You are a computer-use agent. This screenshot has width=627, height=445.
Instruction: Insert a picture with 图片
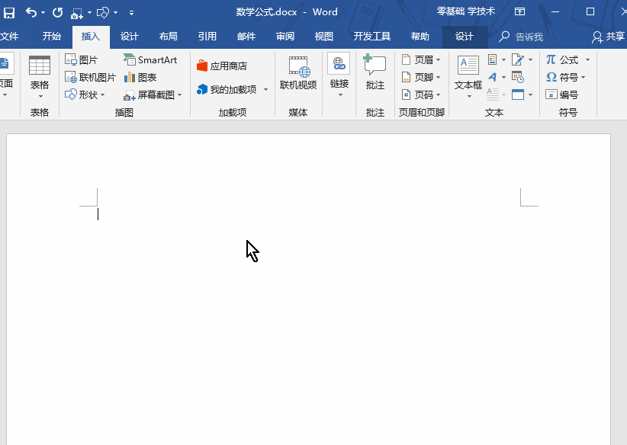[x=81, y=60]
